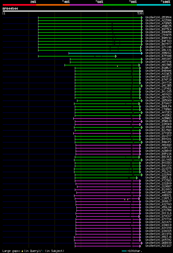Viewport: 173px width, 253px height.
Task: Go to the UniRef100_B9P1S6 label
Action: pyautogui.click(x=158, y=154)
